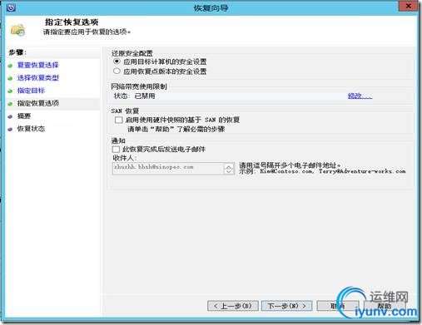Click the 状态: 已禁用 status text

point(135,96)
